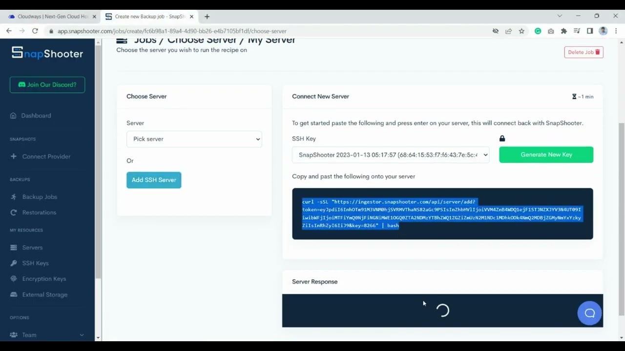Click the Restorations refresh icon
625x351 pixels.
13,213
